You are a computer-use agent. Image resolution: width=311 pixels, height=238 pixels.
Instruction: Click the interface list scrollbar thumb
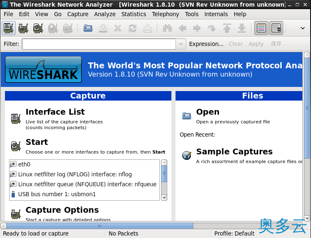coord(164,173)
